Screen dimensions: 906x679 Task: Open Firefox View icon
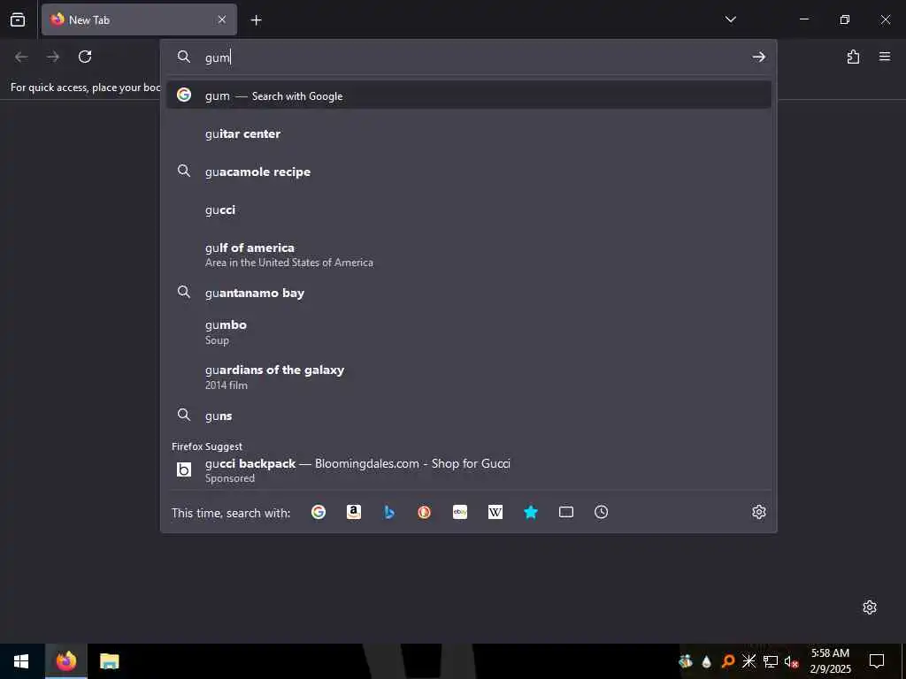[18, 19]
